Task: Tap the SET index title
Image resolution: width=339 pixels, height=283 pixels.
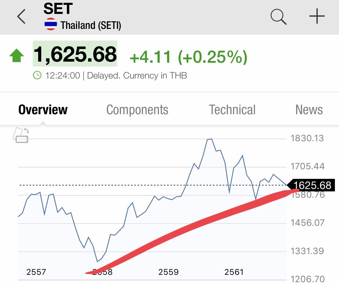Action: [x=58, y=9]
